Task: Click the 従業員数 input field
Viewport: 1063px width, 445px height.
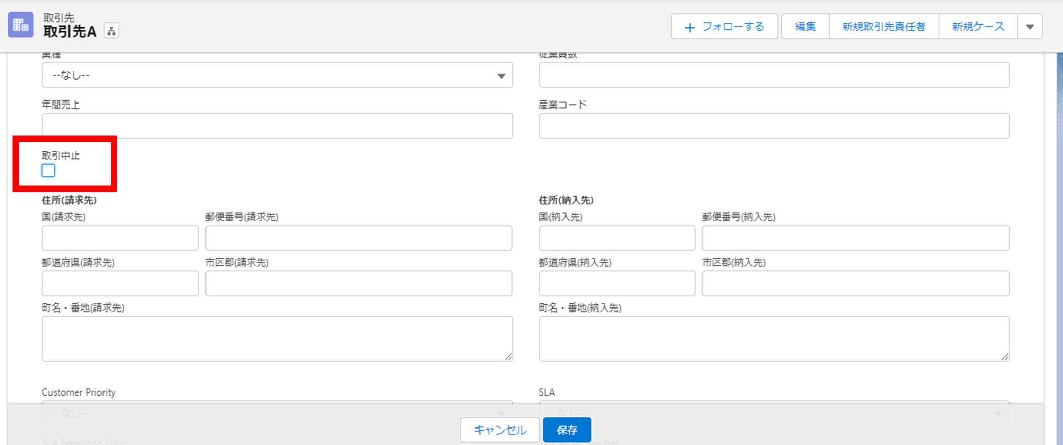Action: pos(774,75)
